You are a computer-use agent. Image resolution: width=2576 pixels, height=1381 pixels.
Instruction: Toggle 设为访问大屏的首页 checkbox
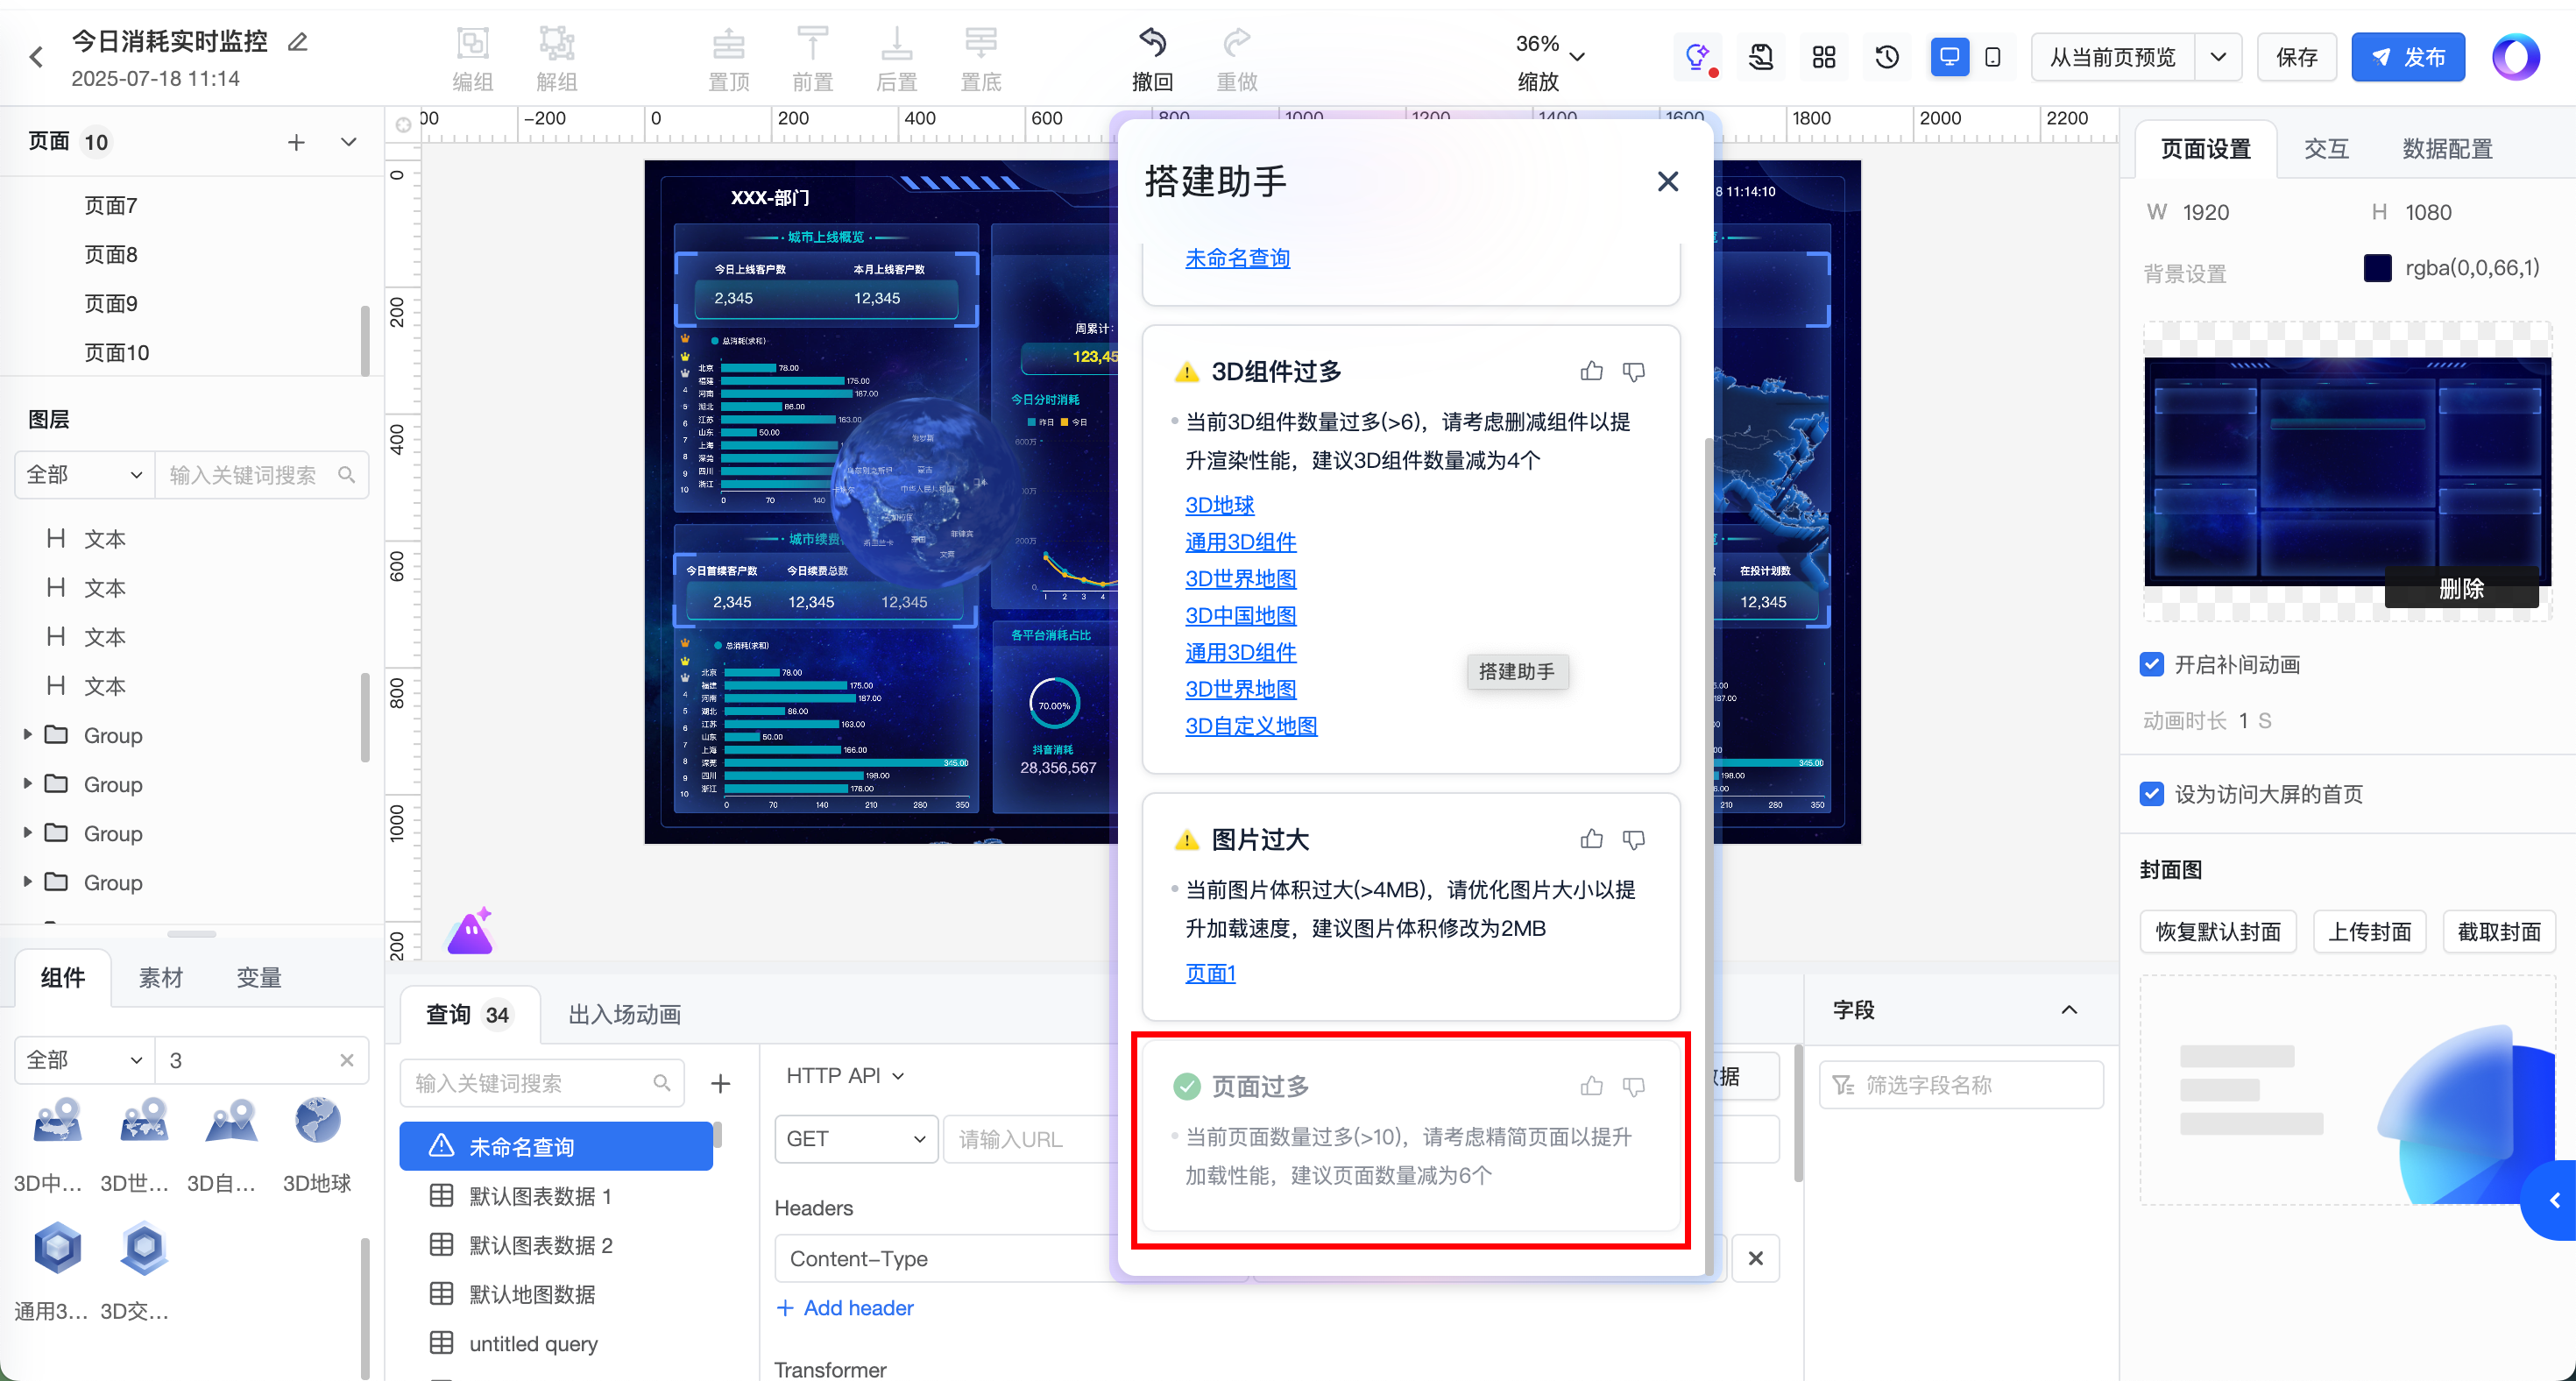point(2152,794)
